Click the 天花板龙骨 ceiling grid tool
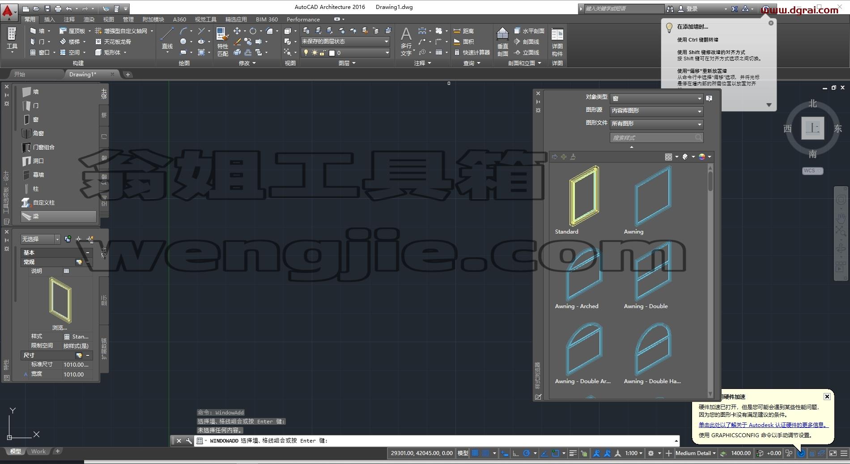The image size is (850, 464). pyautogui.click(x=113, y=42)
